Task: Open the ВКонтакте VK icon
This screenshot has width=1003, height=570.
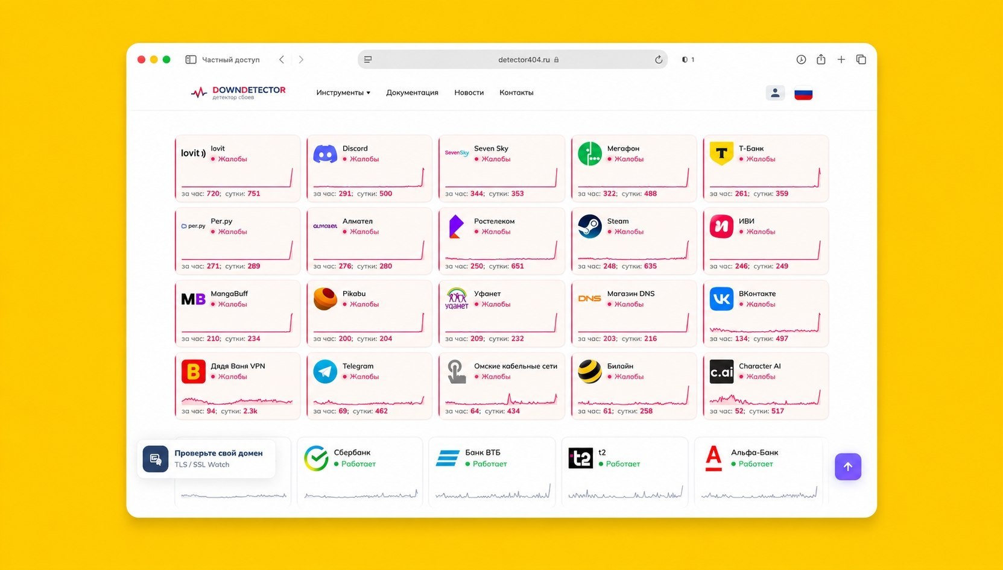Action: pyautogui.click(x=721, y=299)
